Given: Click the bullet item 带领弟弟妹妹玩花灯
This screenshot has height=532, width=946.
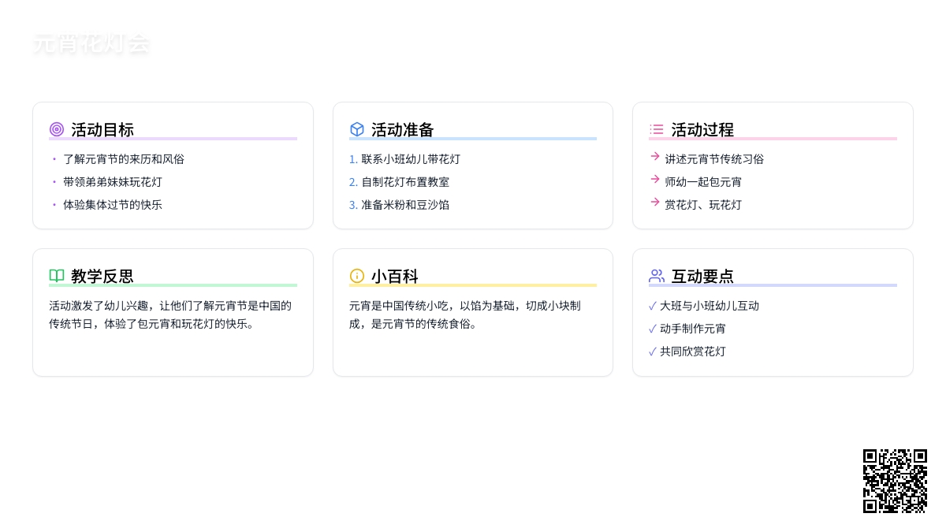Looking at the screenshot, I should coord(113,182).
